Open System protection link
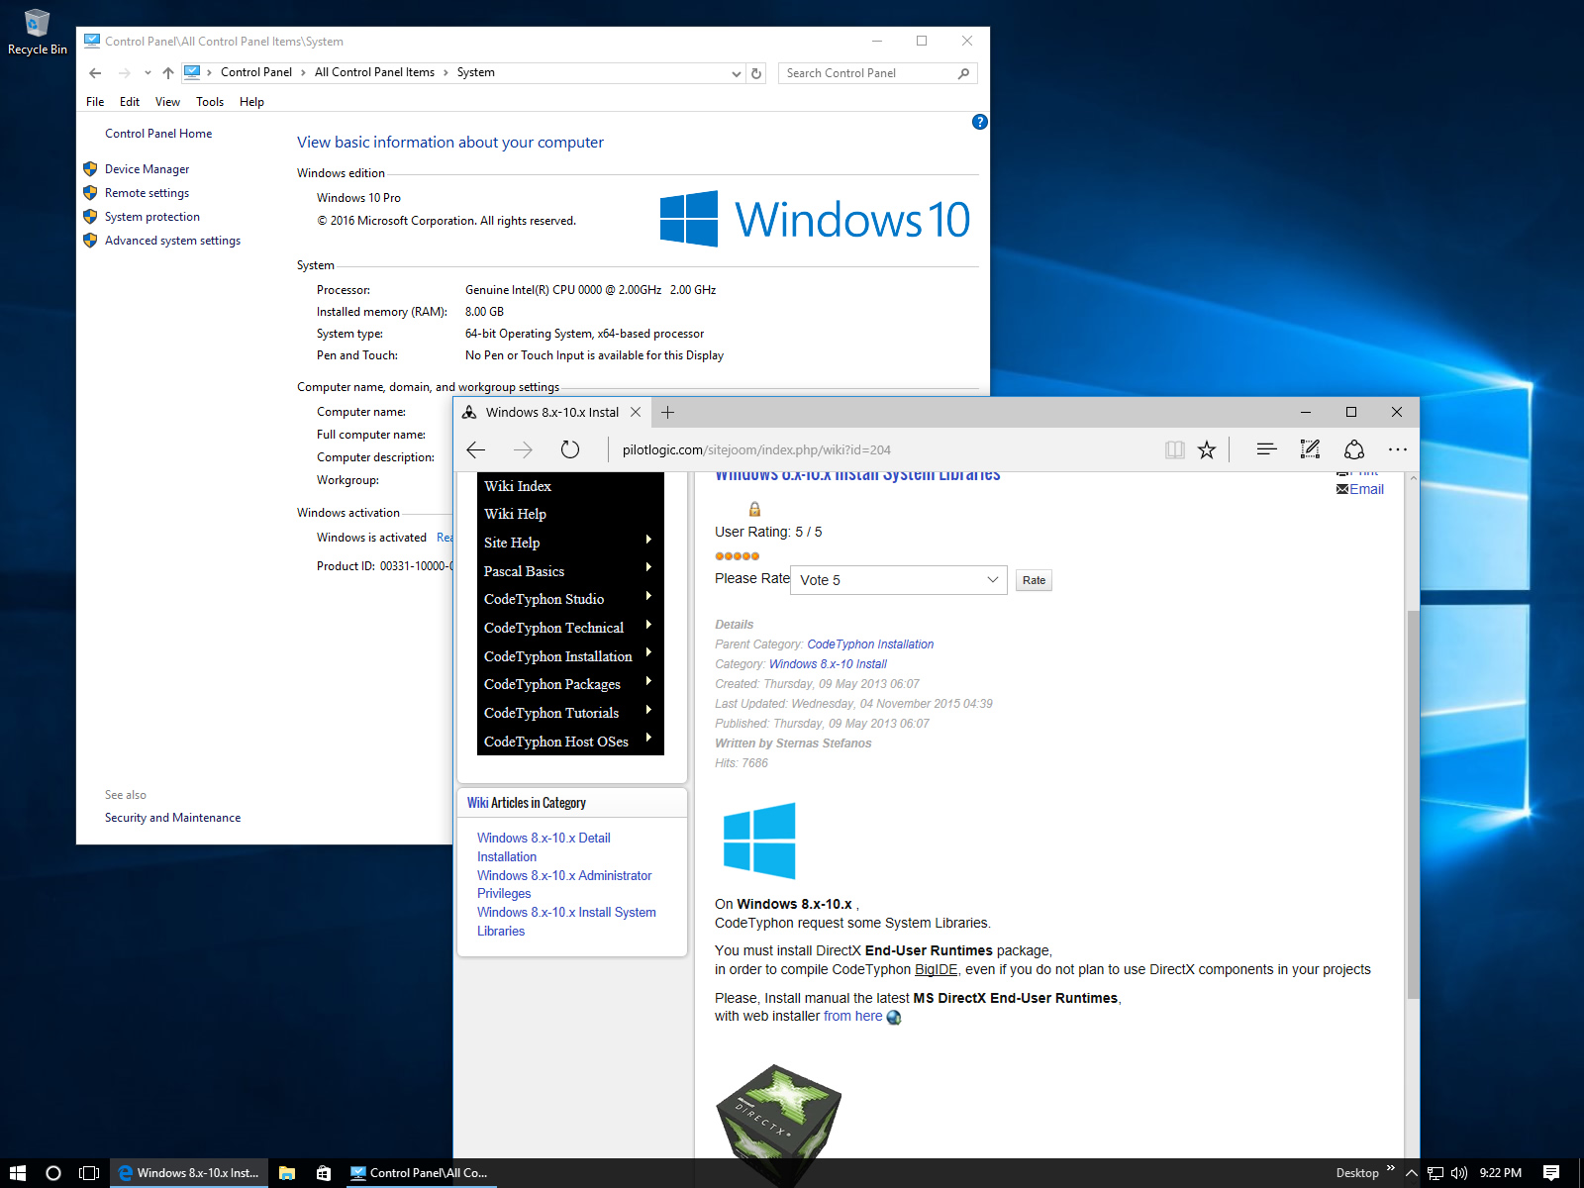1584x1188 pixels. 152,217
